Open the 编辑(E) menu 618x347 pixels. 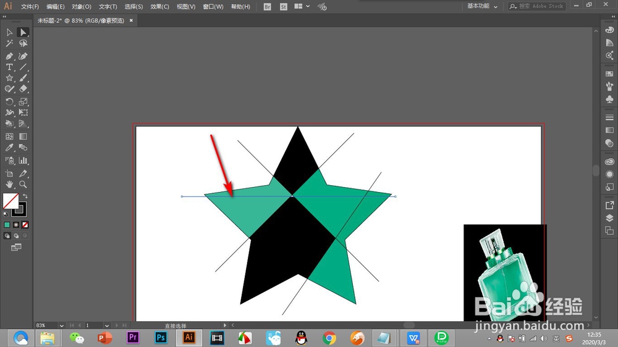55,7
